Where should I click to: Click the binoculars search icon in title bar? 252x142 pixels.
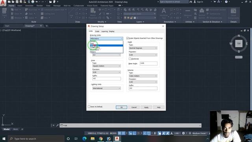pyautogui.click(x=191, y=2)
